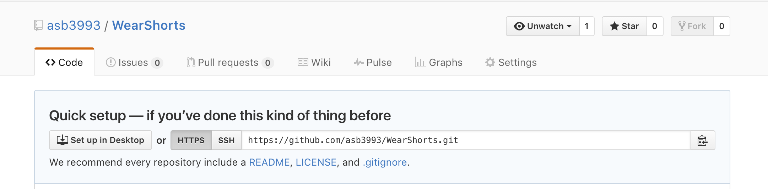Click the star icon to star the repository

614,26
